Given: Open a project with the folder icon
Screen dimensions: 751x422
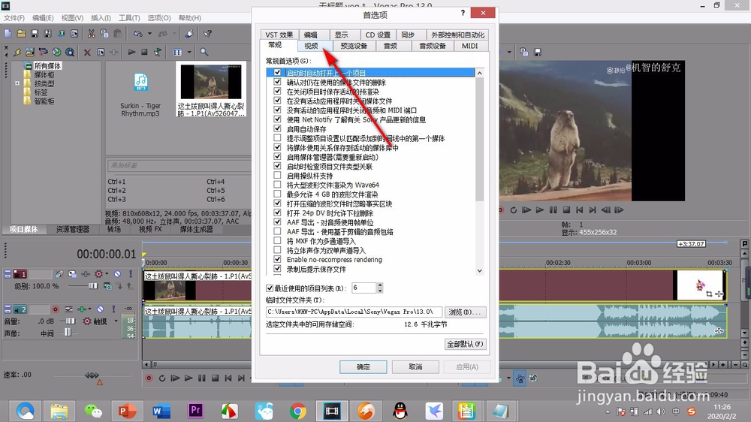Looking at the screenshot, I should click(x=22, y=34).
